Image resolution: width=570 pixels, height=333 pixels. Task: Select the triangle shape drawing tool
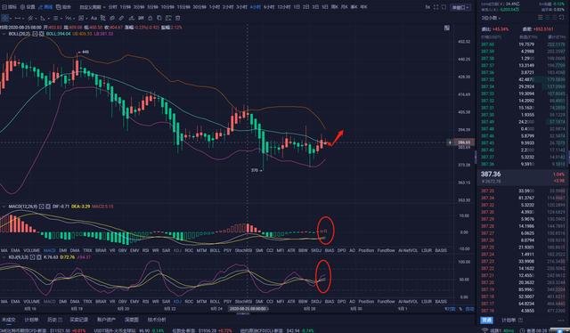(x=43, y=18)
